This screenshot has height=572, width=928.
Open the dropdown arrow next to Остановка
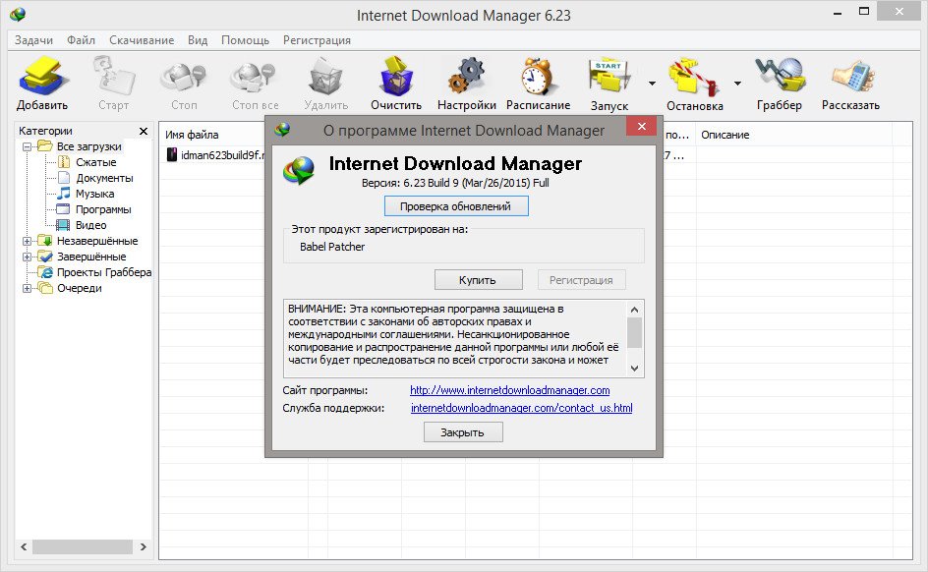[737, 84]
